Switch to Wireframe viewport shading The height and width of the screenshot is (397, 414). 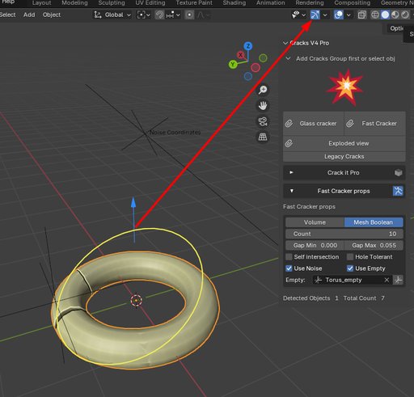tap(375, 15)
